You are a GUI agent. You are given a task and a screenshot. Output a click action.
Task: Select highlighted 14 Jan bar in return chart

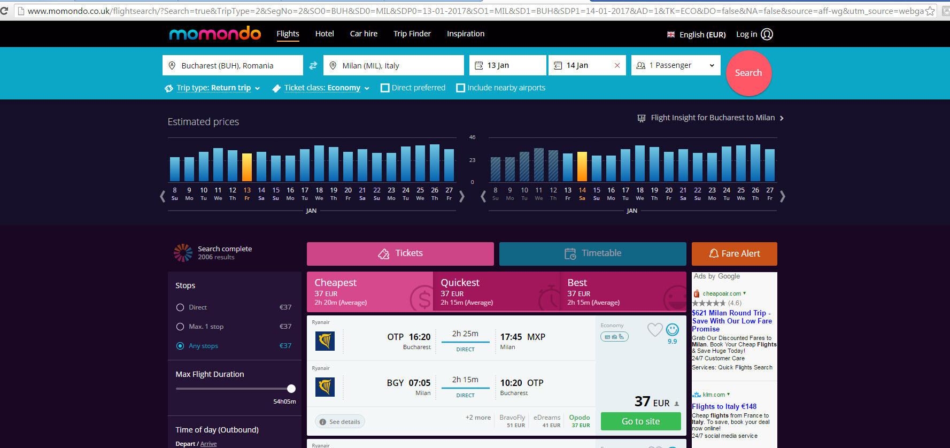click(x=582, y=167)
